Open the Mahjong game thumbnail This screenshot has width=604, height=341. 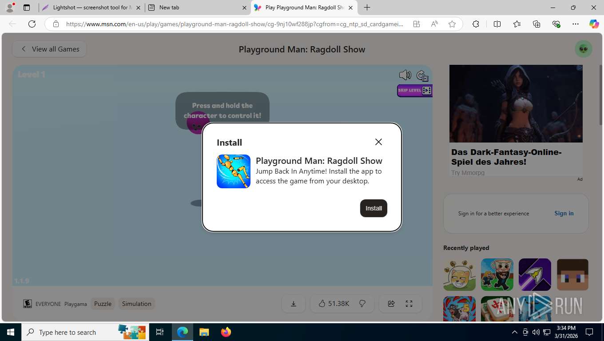pyautogui.click(x=497, y=309)
